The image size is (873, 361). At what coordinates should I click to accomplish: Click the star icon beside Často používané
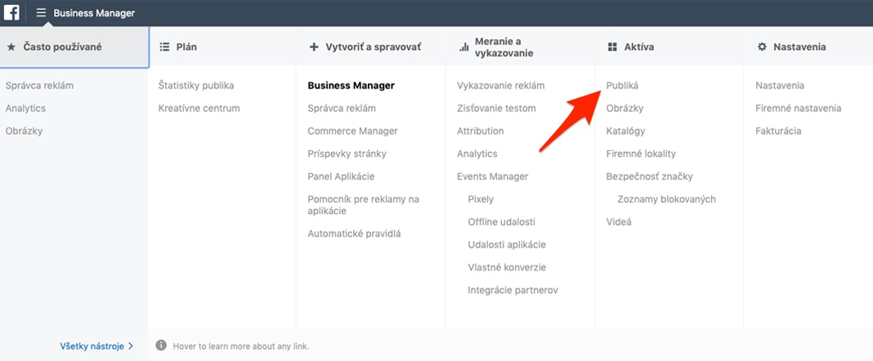(11, 47)
